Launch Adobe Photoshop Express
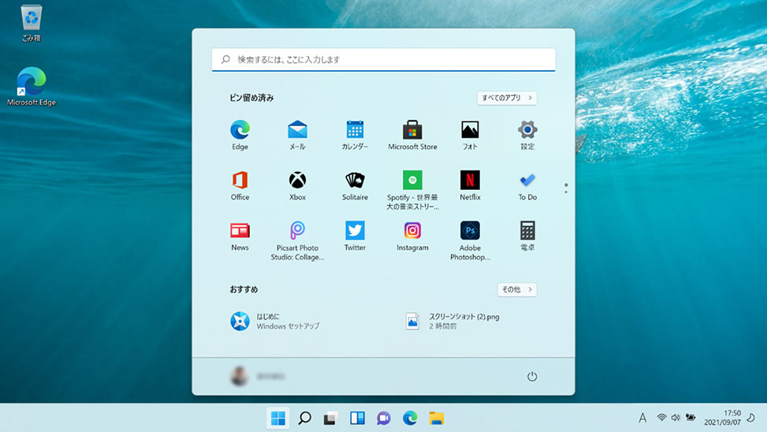 click(x=470, y=240)
